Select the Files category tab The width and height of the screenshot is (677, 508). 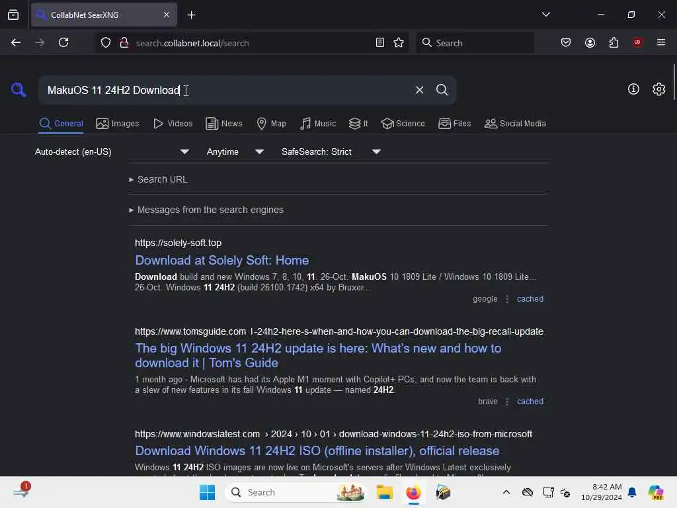[x=454, y=124]
